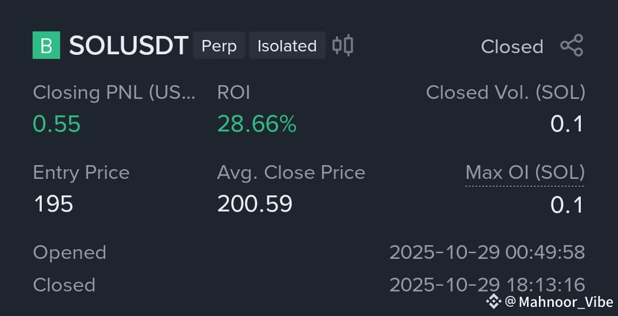Click the ROI label
Screen dimensions: 618x316
(233, 93)
